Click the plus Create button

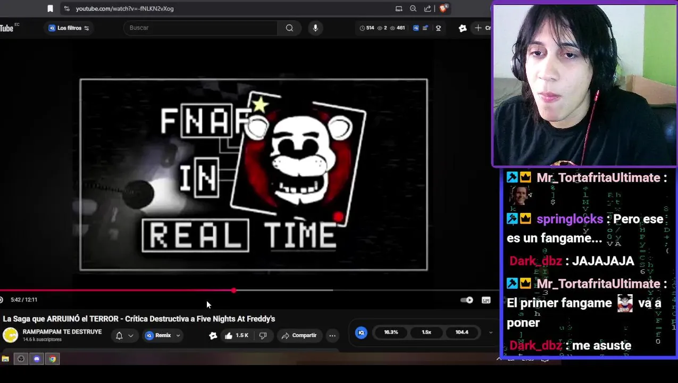482,28
